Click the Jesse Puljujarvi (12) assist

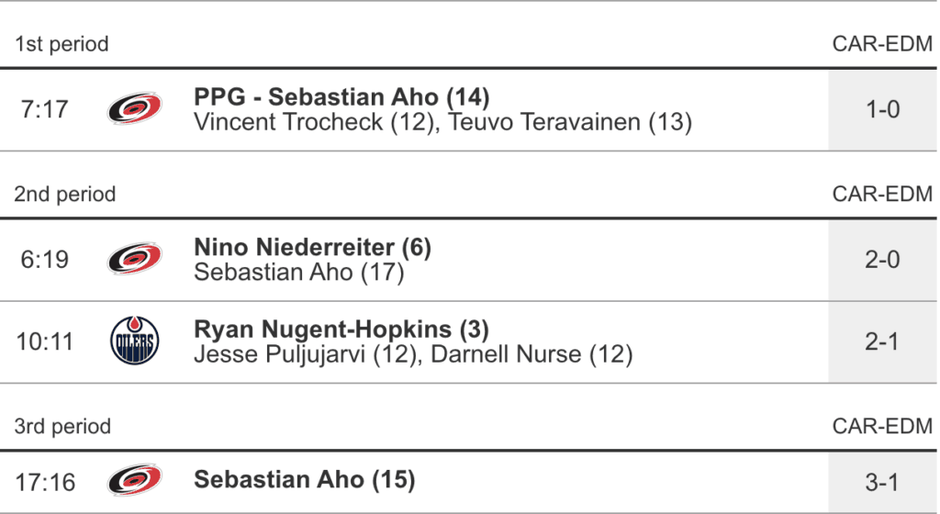[306, 353]
